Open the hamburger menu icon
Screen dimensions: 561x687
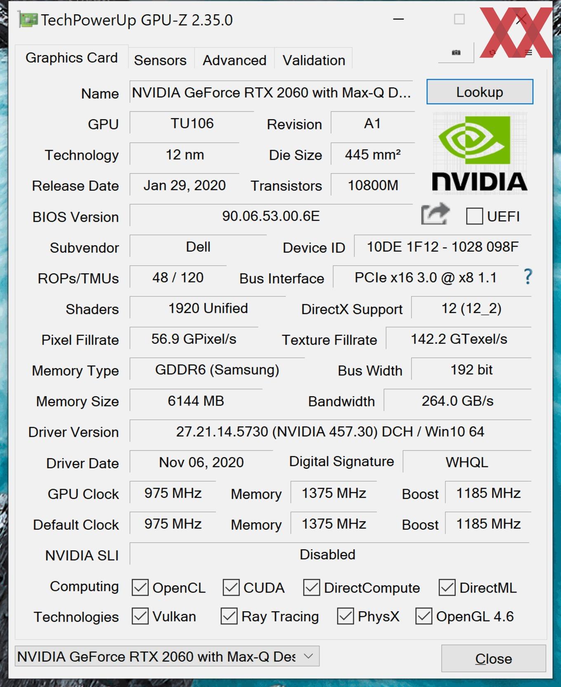pyautogui.click(x=528, y=52)
